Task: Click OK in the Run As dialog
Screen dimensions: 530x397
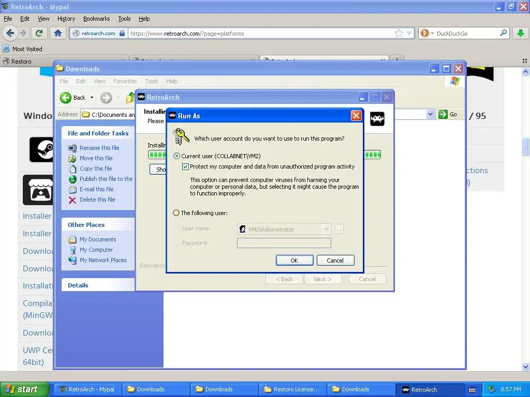Action: 294,261
